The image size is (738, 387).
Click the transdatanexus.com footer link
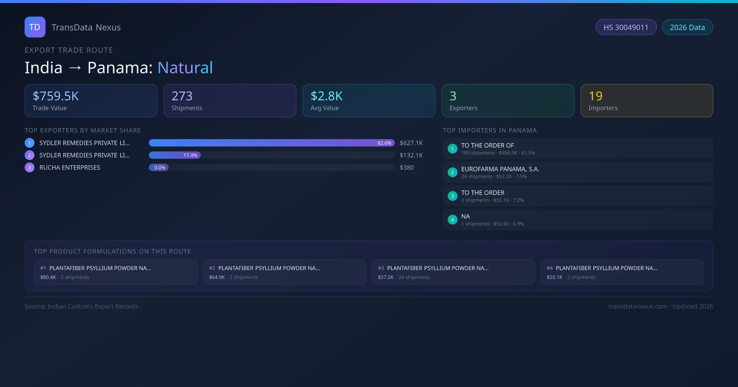637,306
